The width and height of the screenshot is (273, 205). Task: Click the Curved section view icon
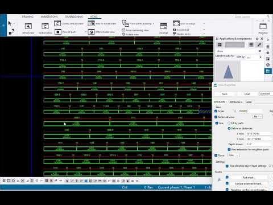[57, 23]
